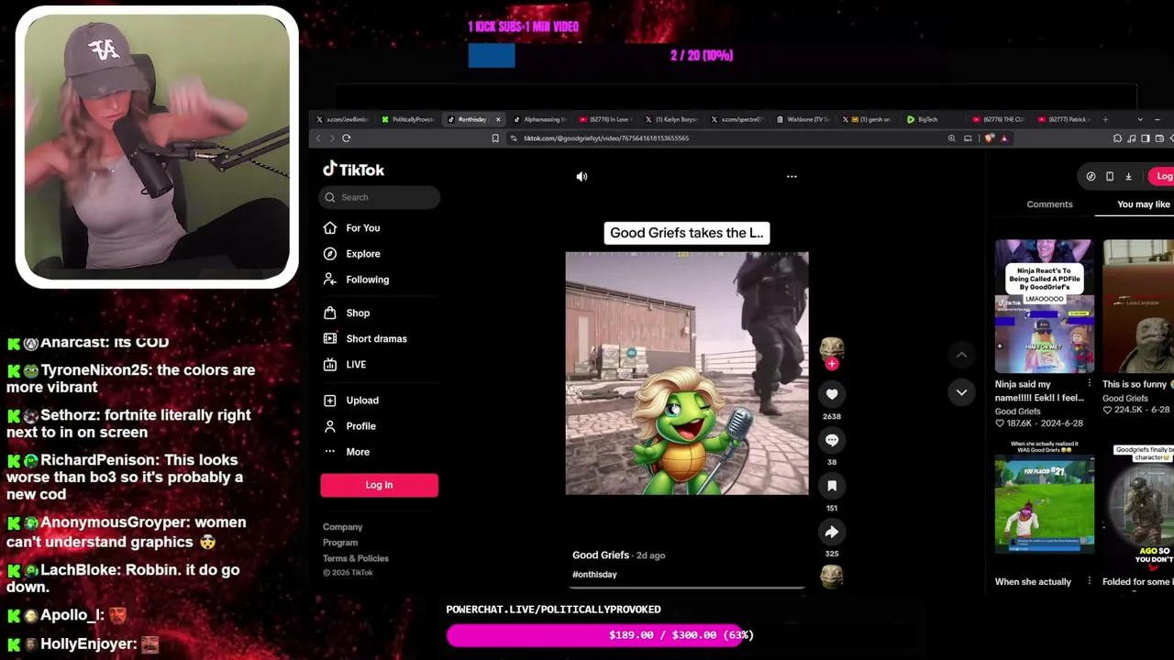Click the phone icon in the TikTok header
1174x660 pixels.
(1110, 177)
